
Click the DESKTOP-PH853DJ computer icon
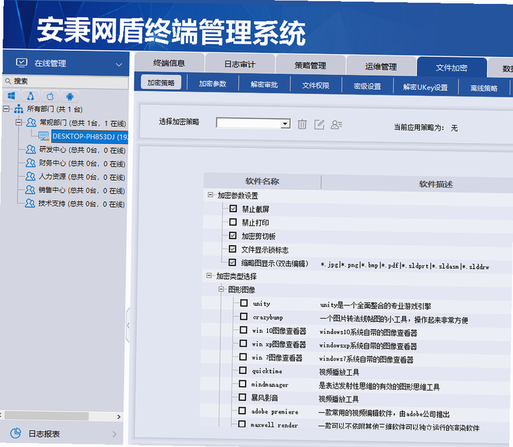point(44,136)
